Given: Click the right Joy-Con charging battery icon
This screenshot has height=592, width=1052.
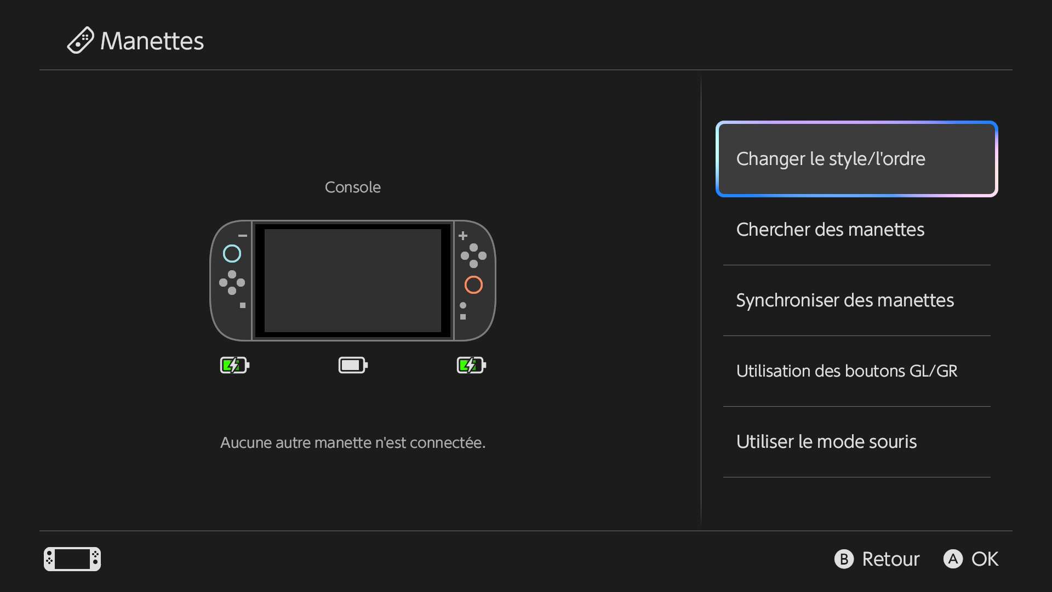Looking at the screenshot, I should pyautogui.click(x=471, y=365).
